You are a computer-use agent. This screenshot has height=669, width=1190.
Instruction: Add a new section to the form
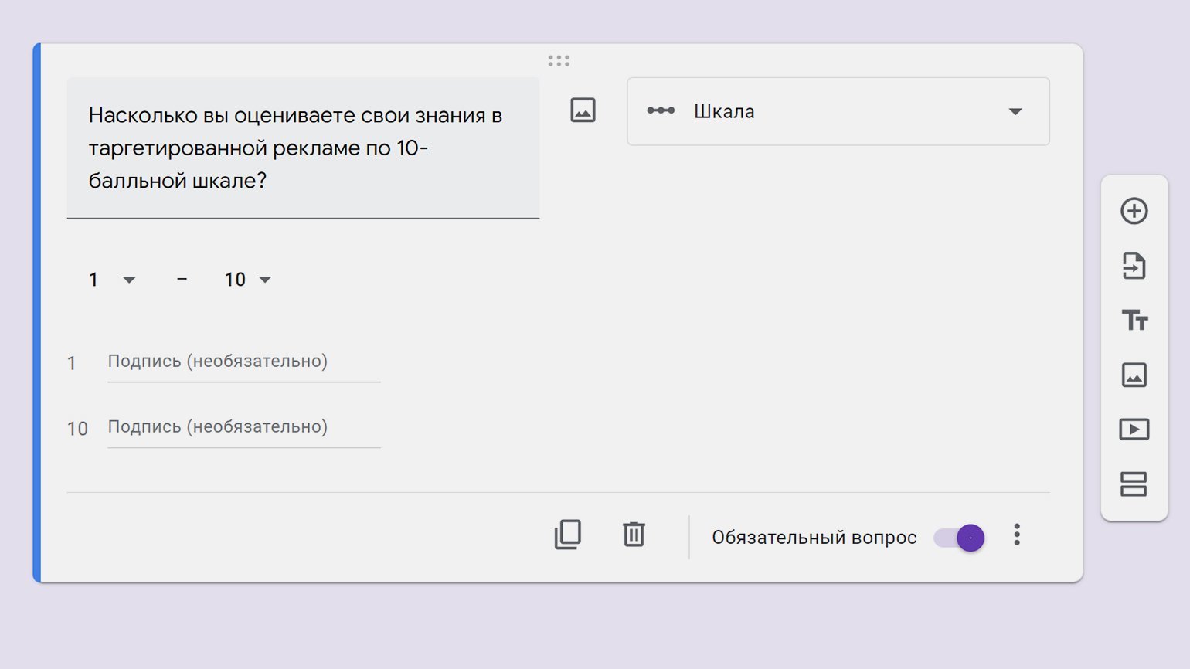pos(1134,484)
